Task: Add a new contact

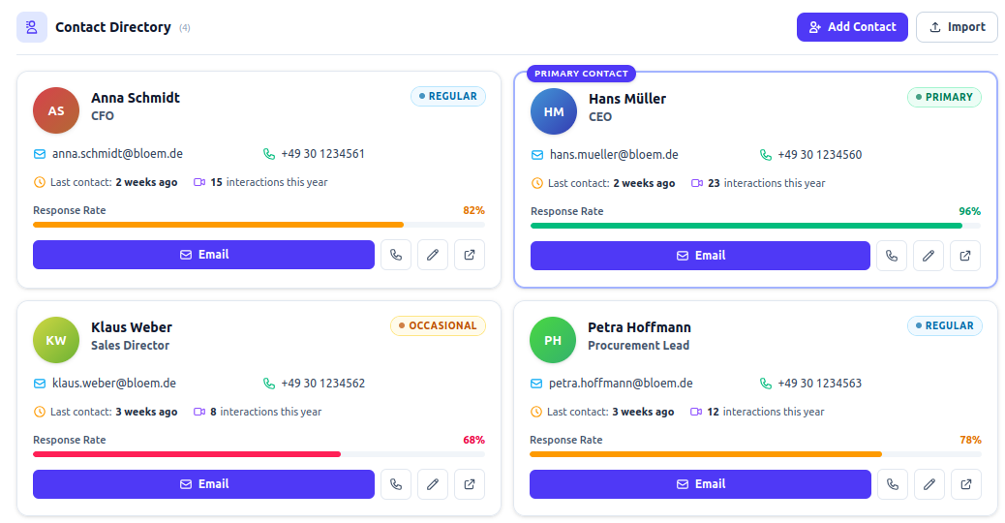Action: pyautogui.click(x=852, y=27)
